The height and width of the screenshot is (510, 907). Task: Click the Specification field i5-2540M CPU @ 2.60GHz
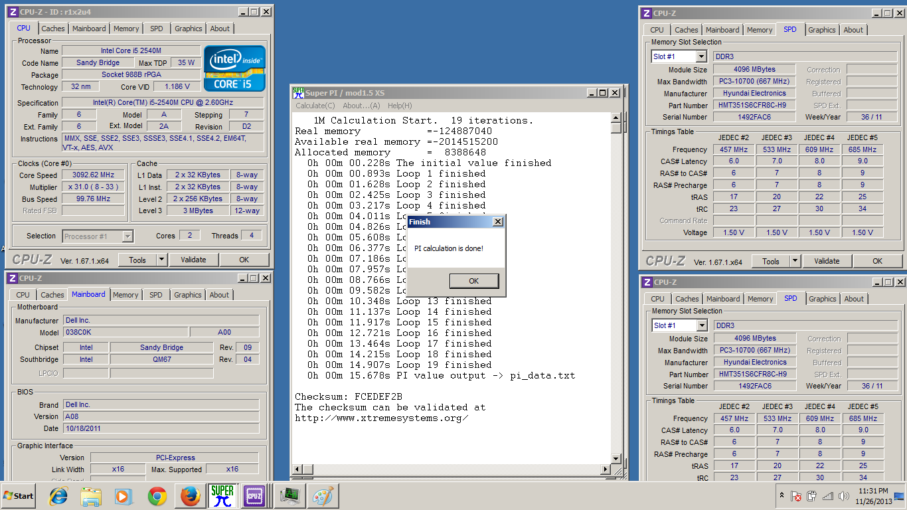click(x=163, y=103)
